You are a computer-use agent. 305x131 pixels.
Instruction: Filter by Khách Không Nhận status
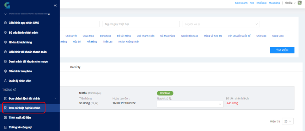click(129, 42)
